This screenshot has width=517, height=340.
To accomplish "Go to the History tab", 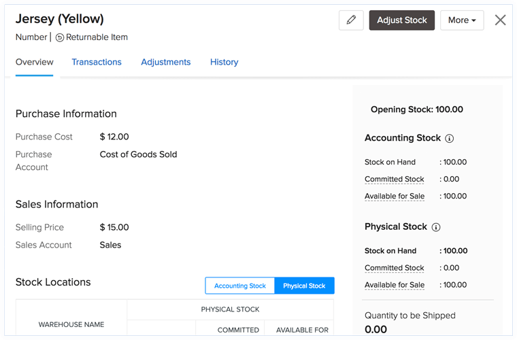I will point(224,62).
